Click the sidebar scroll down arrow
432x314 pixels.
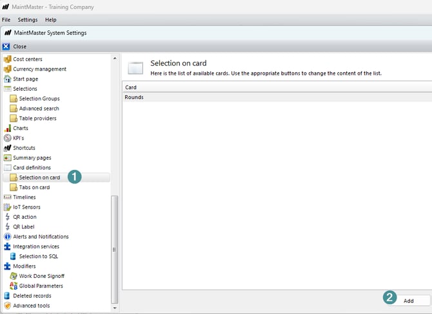click(x=115, y=308)
